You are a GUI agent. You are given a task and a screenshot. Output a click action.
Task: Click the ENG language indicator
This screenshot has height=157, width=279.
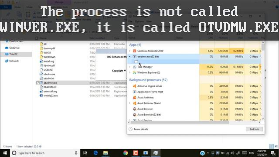252,153
